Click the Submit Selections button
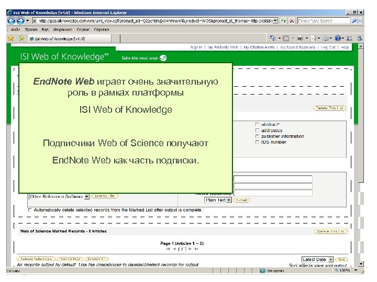The height and width of the screenshot is (282, 377). pyautogui.click(x=36, y=259)
